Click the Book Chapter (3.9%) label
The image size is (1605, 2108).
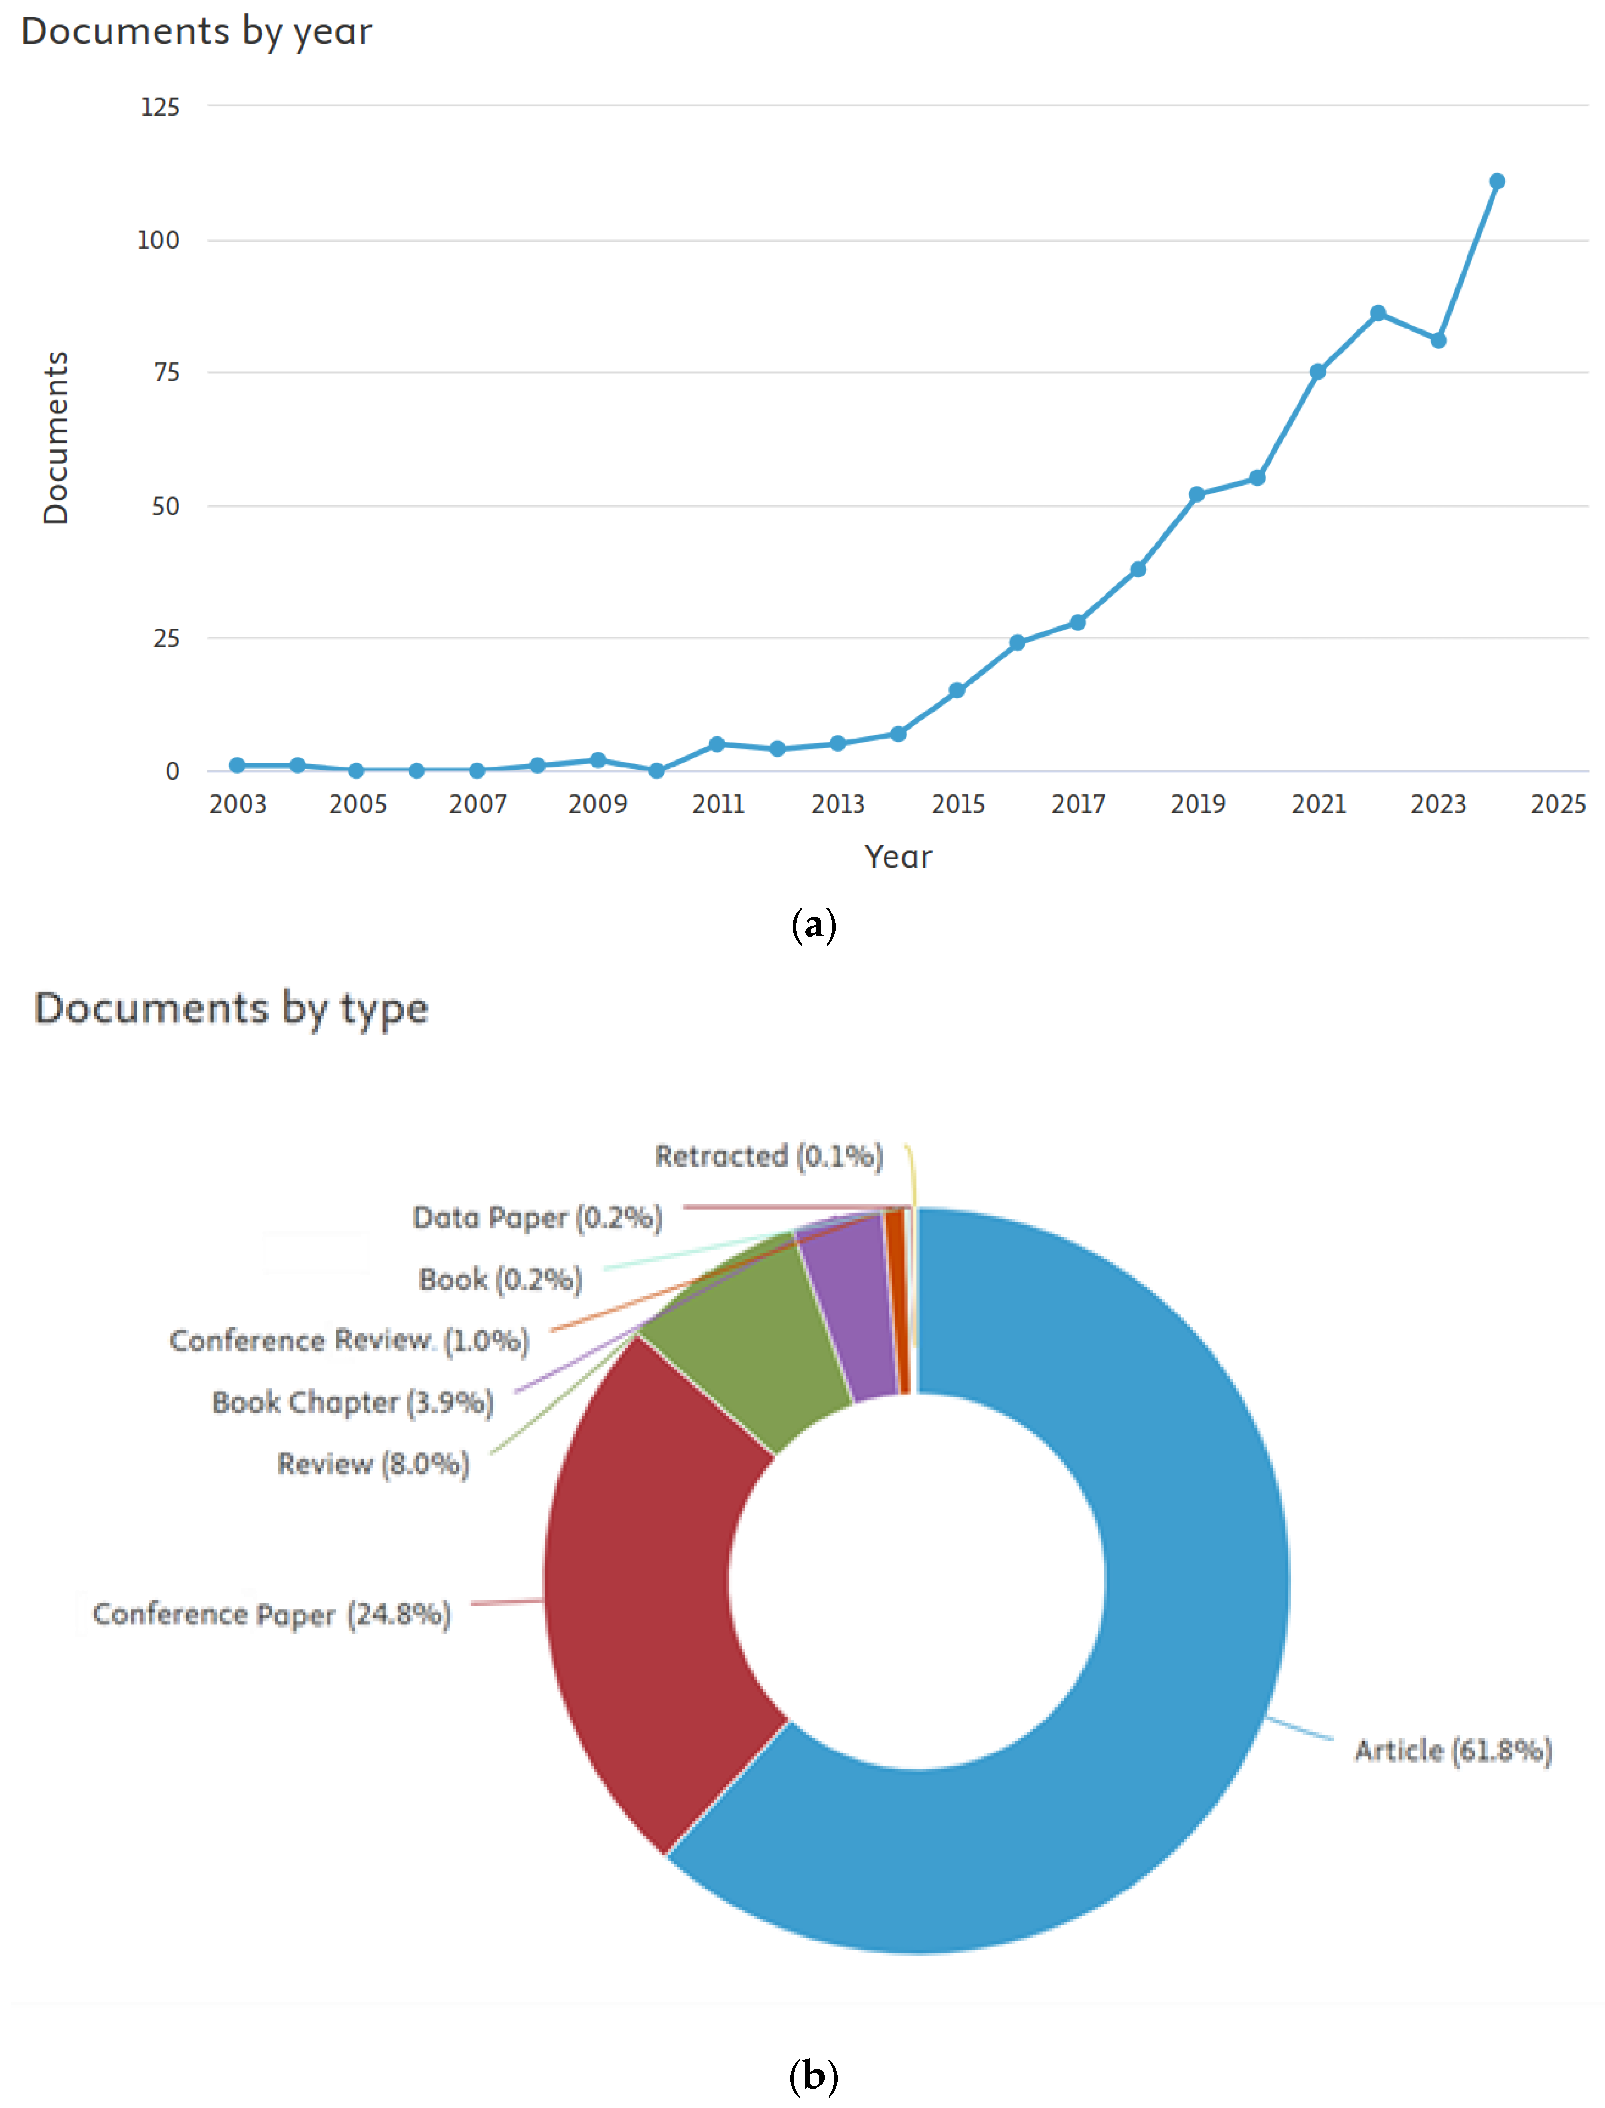tap(353, 1402)
